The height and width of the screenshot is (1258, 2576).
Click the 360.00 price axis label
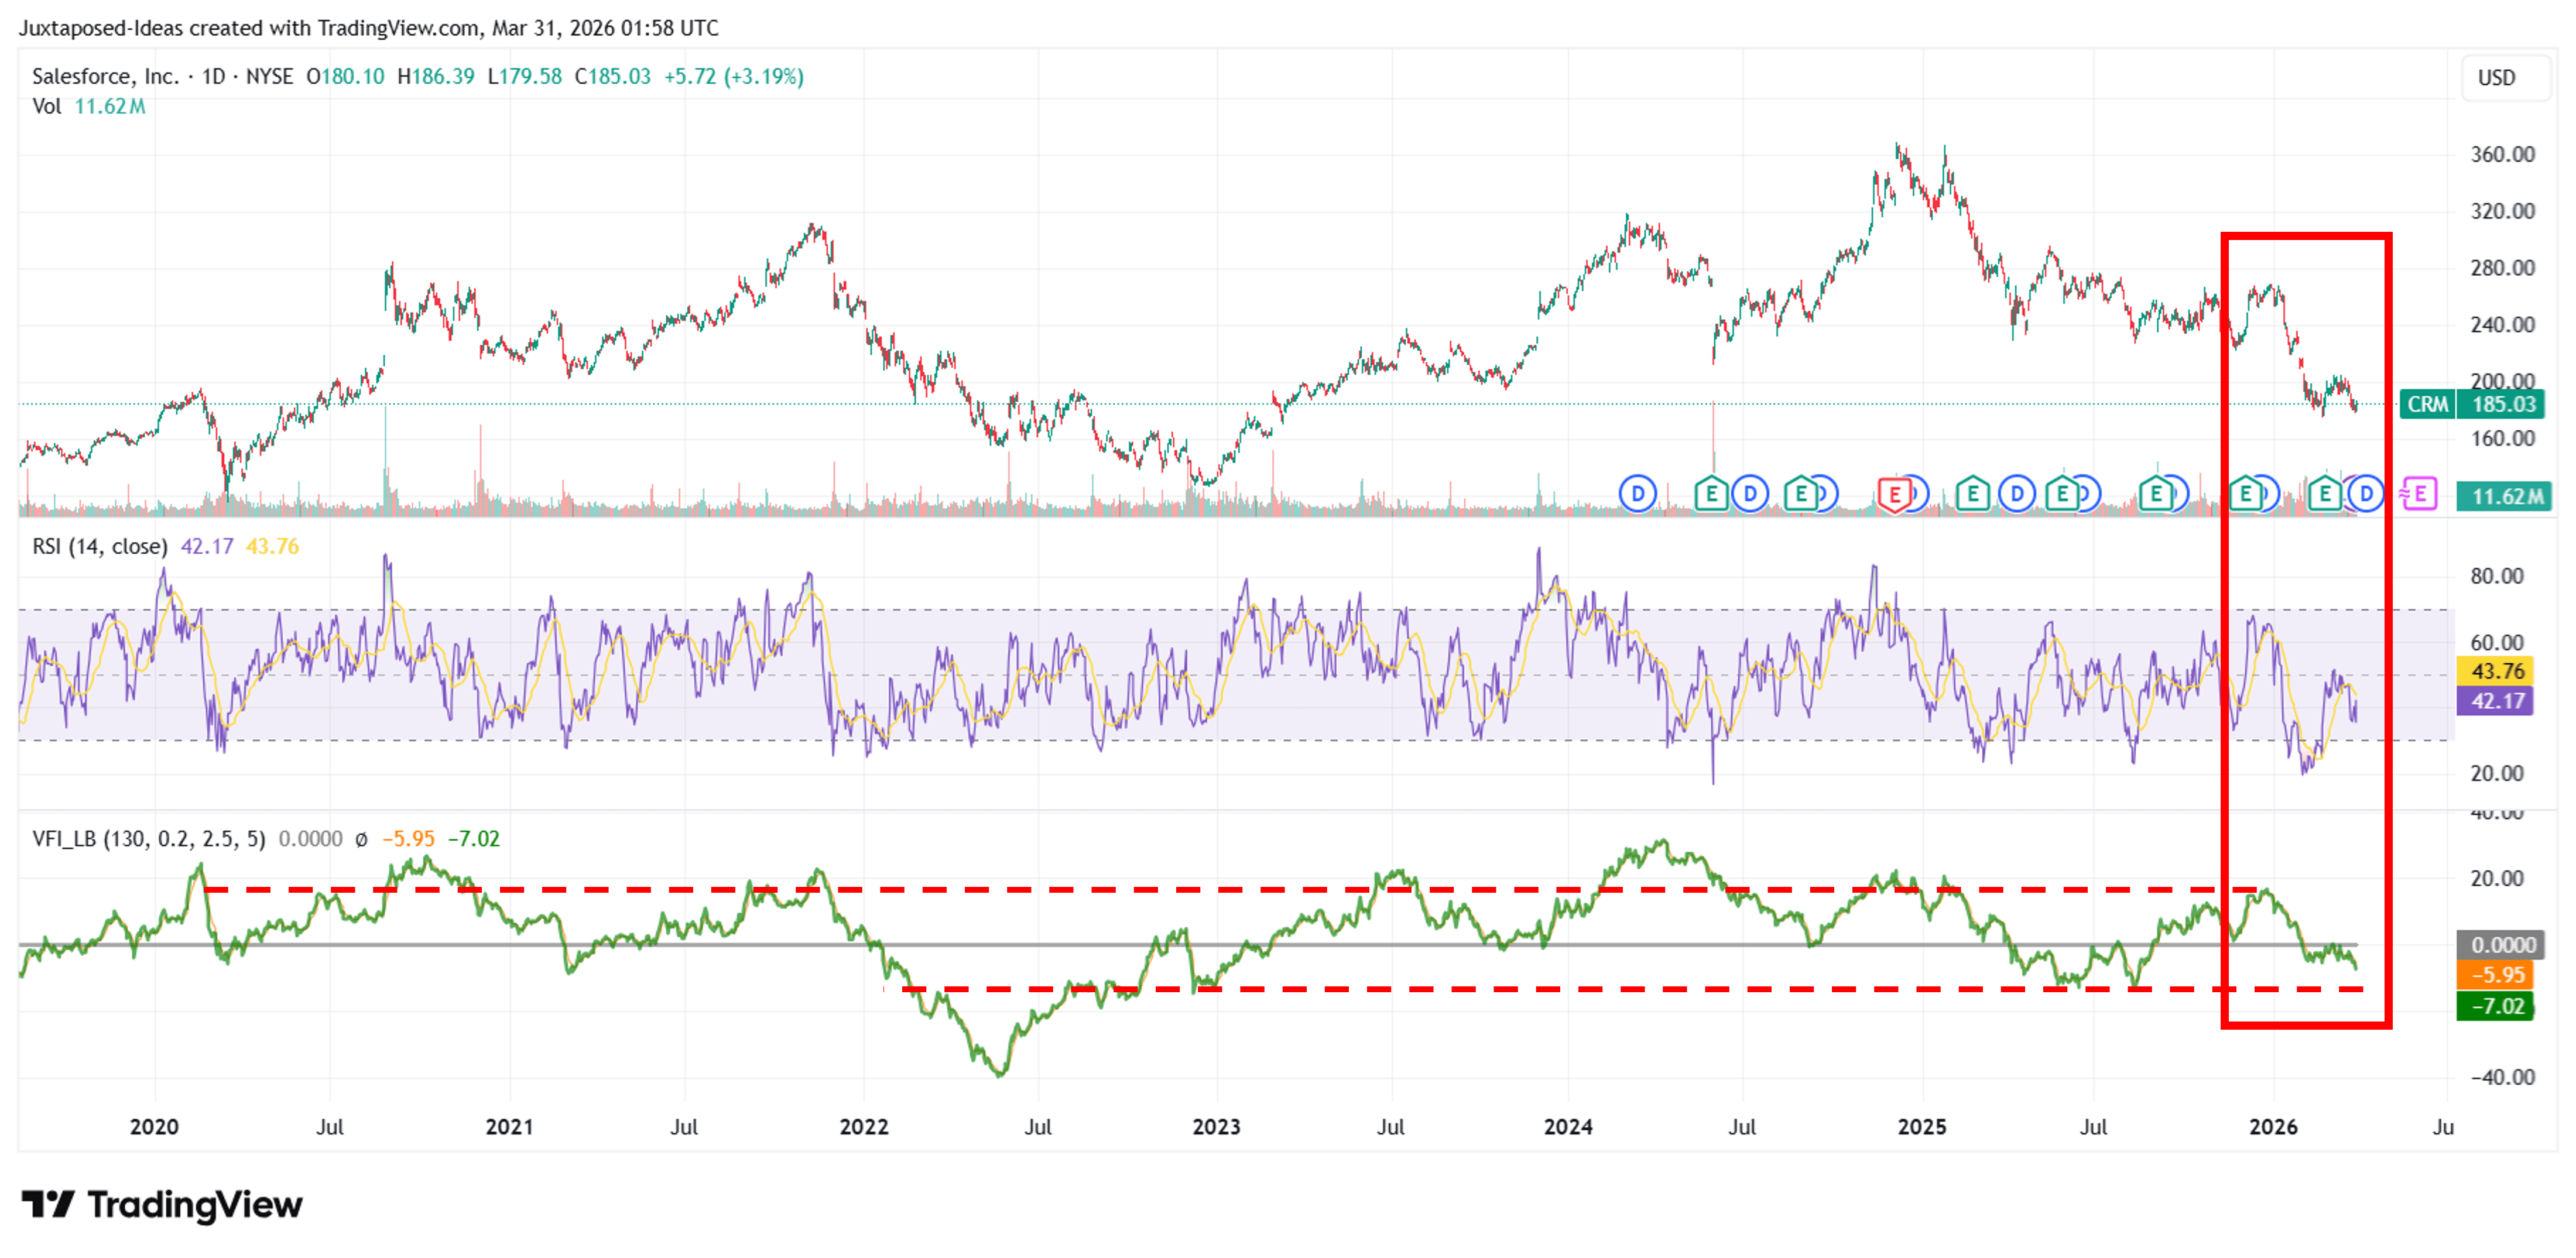2502,154
